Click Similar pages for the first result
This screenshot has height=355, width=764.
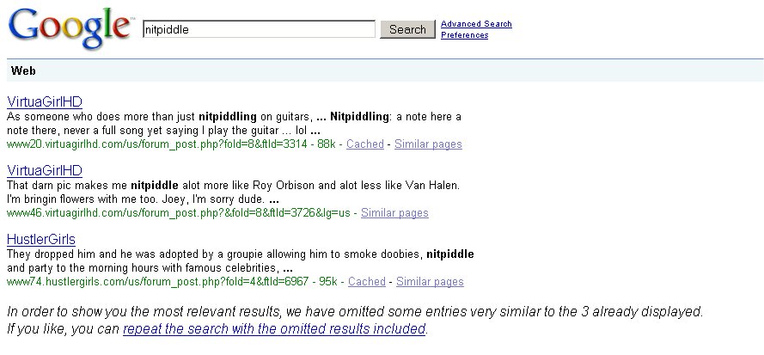click(428, 144)
